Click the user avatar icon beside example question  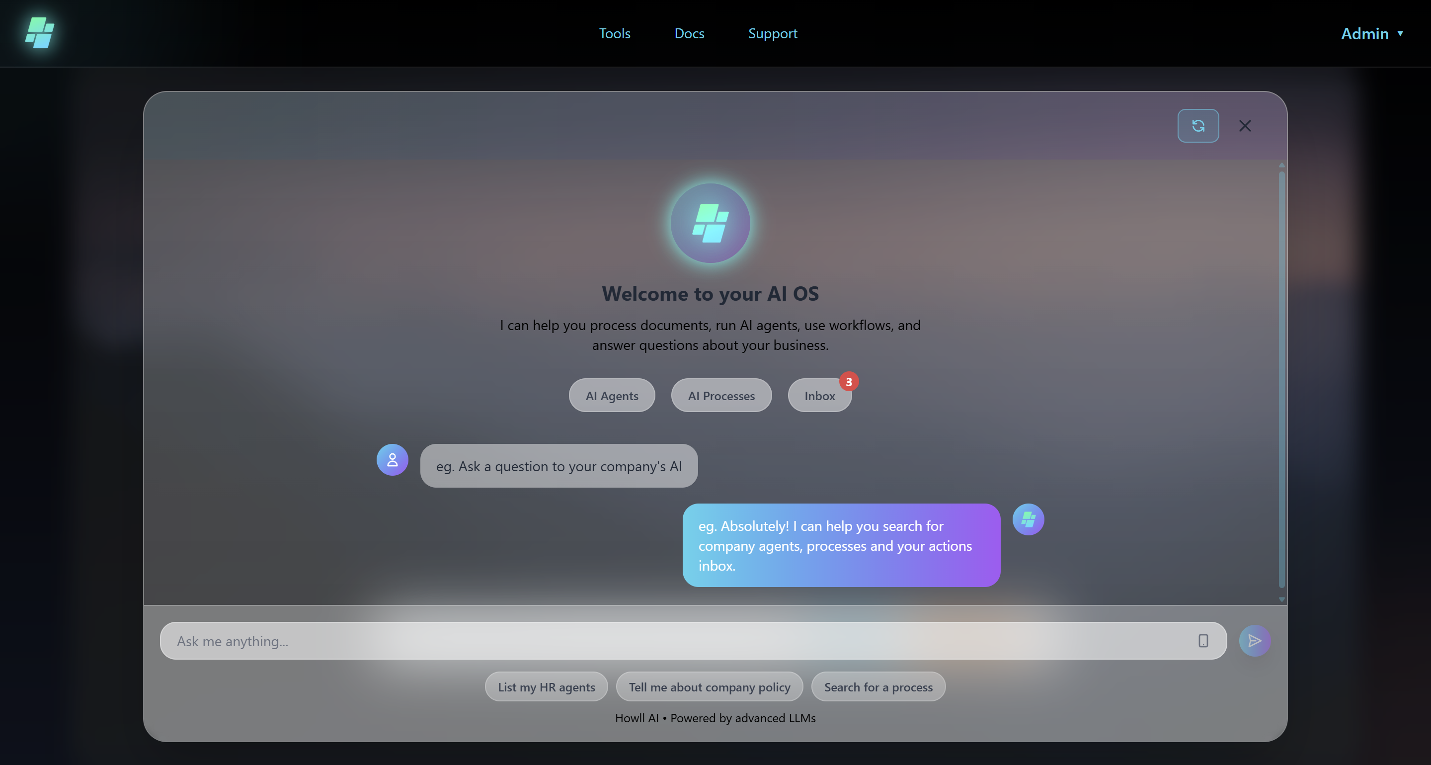(392, 459)
